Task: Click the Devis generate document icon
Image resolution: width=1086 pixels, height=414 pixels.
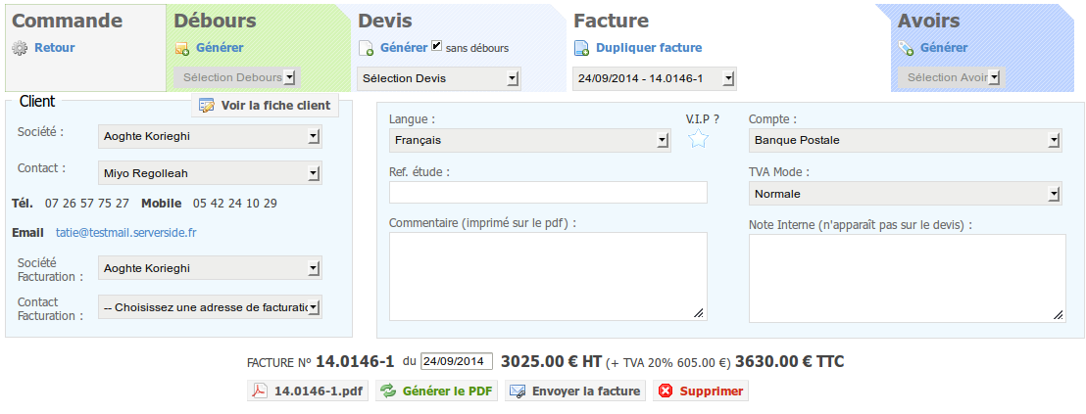Action: tap(366, 48)
